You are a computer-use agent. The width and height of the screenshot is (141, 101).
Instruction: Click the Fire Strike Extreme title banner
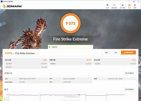tap(70, 39)
